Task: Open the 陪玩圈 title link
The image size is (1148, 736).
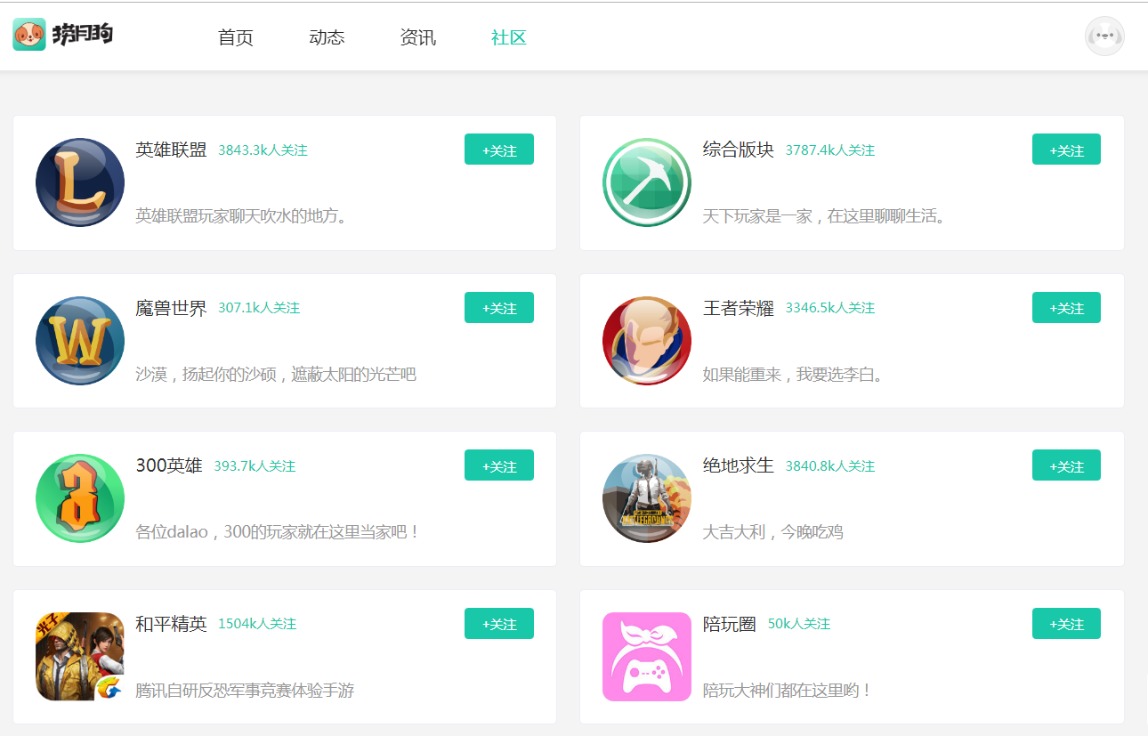Action: point(730,624)
